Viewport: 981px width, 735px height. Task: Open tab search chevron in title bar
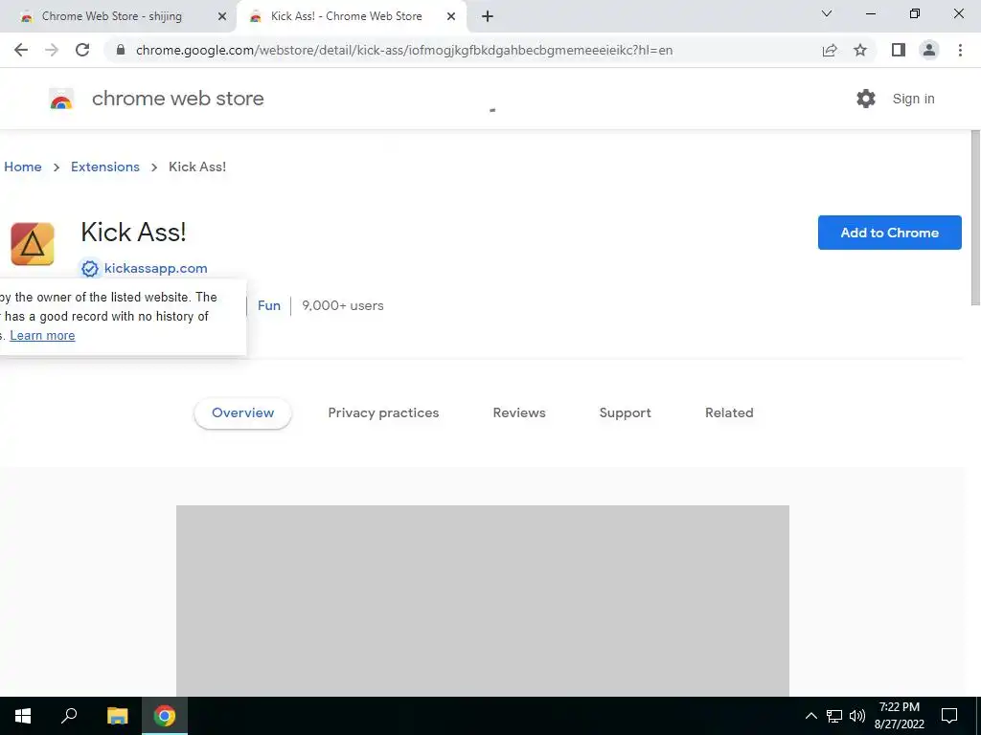tap(827, 13)
